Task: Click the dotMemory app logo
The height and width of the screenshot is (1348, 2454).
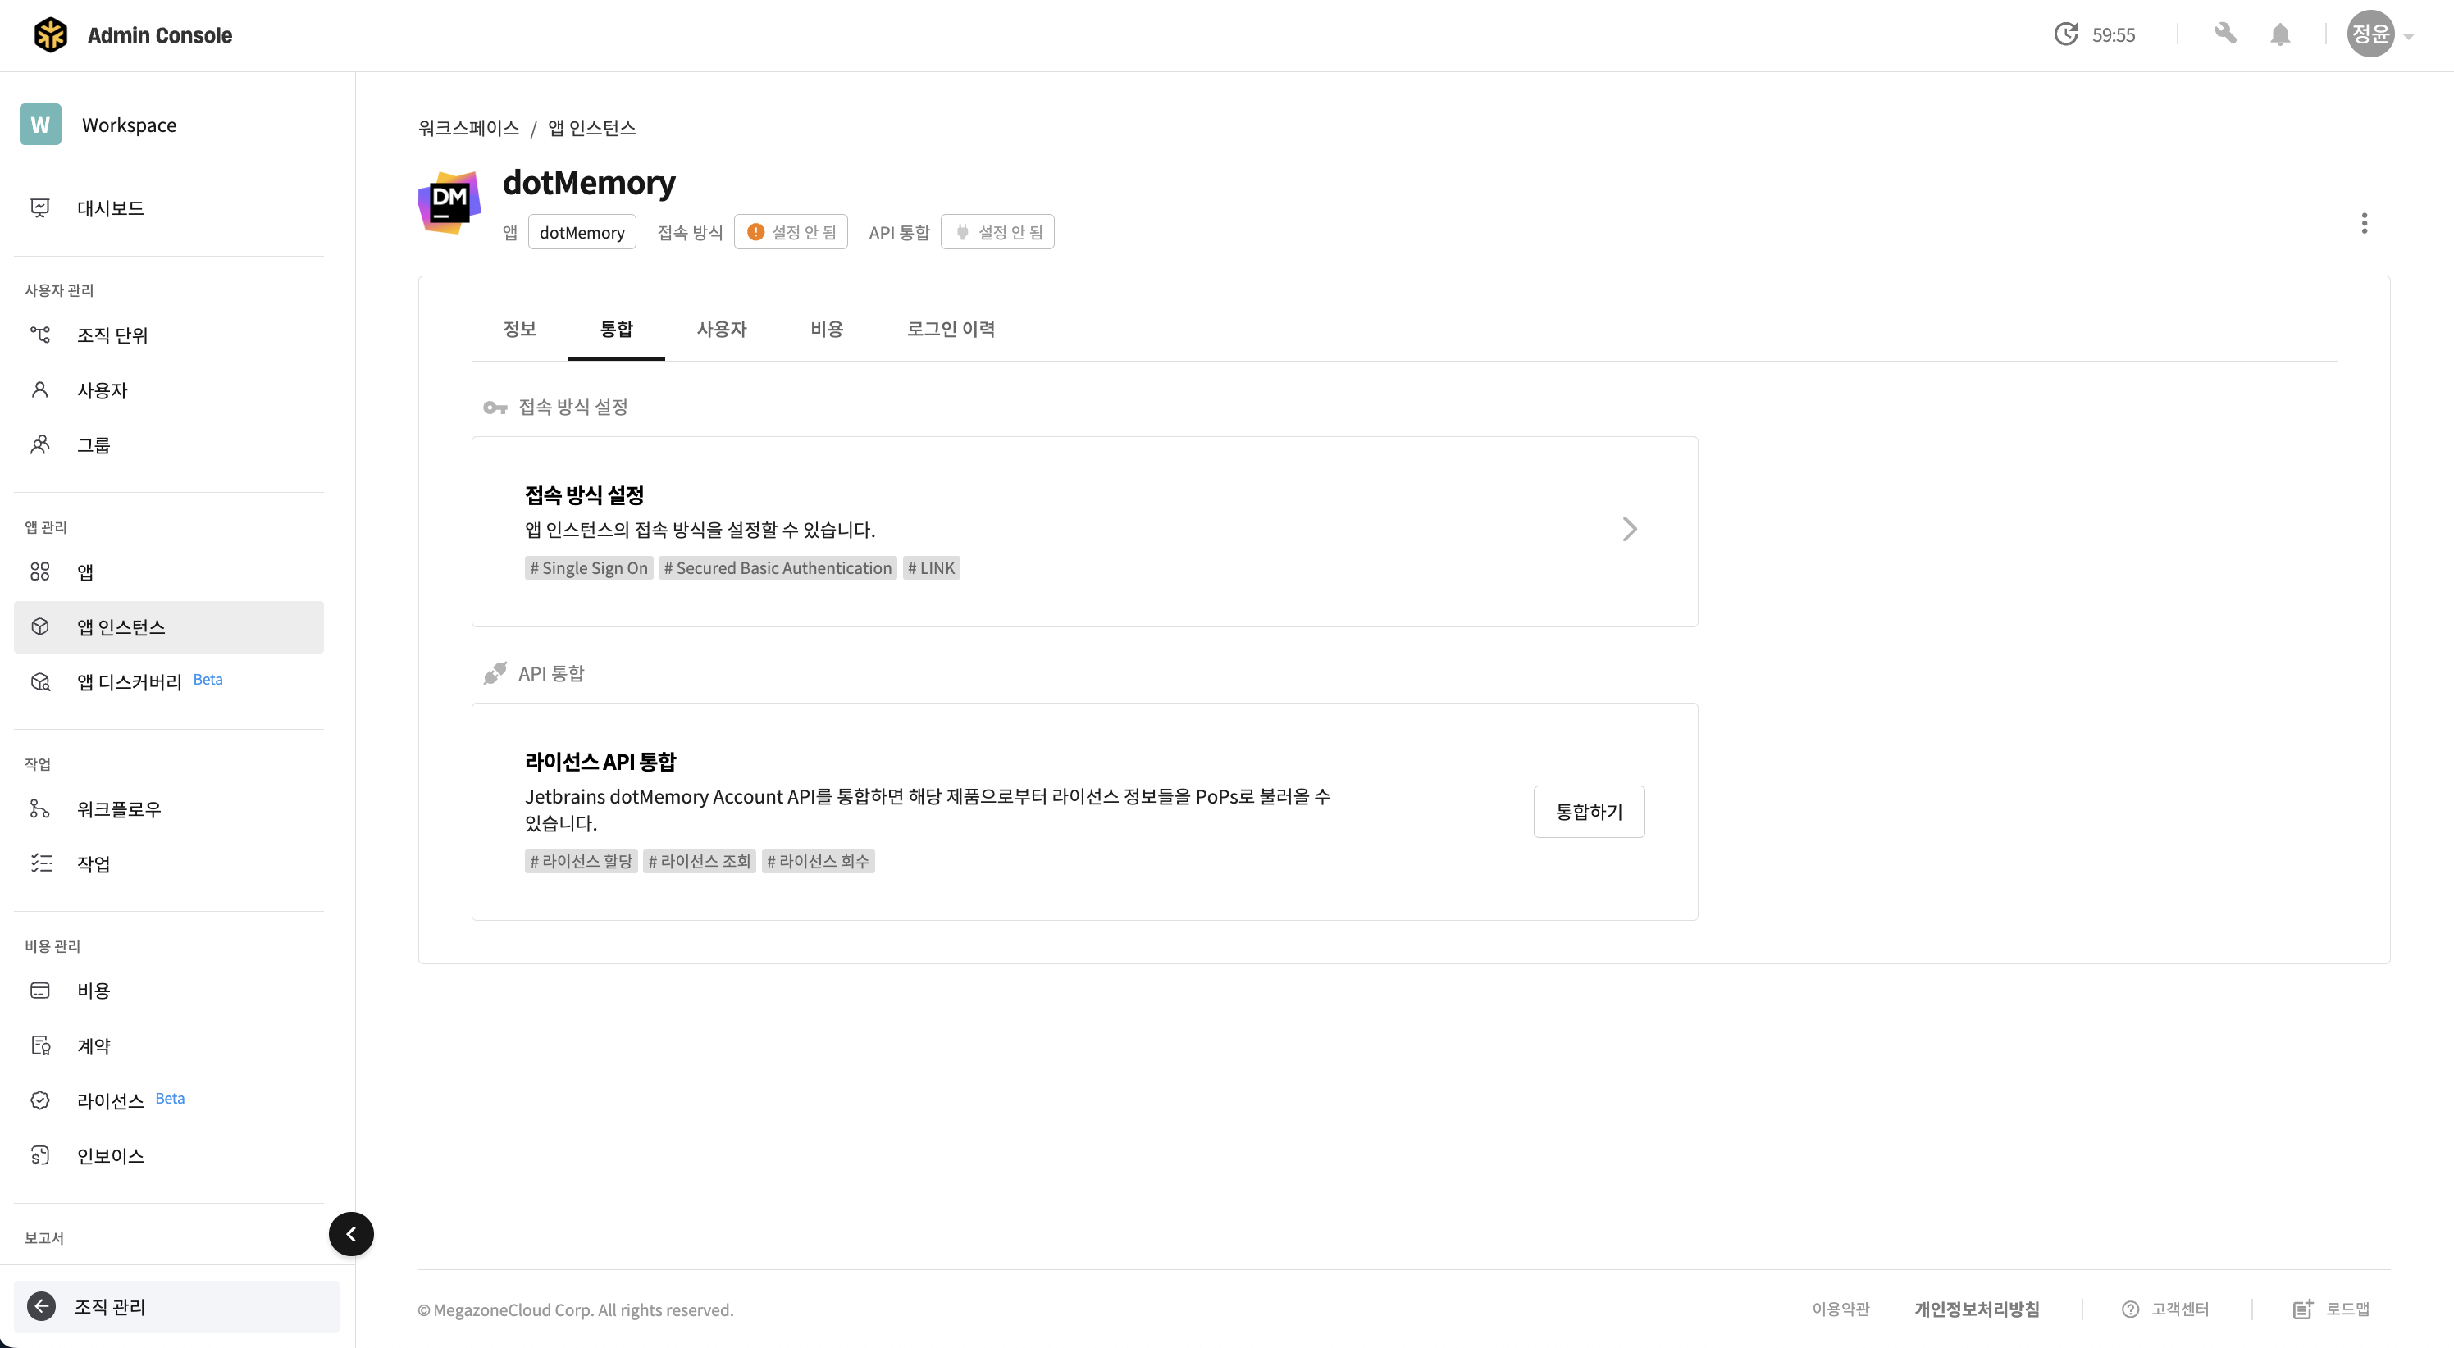Action: 449,203
